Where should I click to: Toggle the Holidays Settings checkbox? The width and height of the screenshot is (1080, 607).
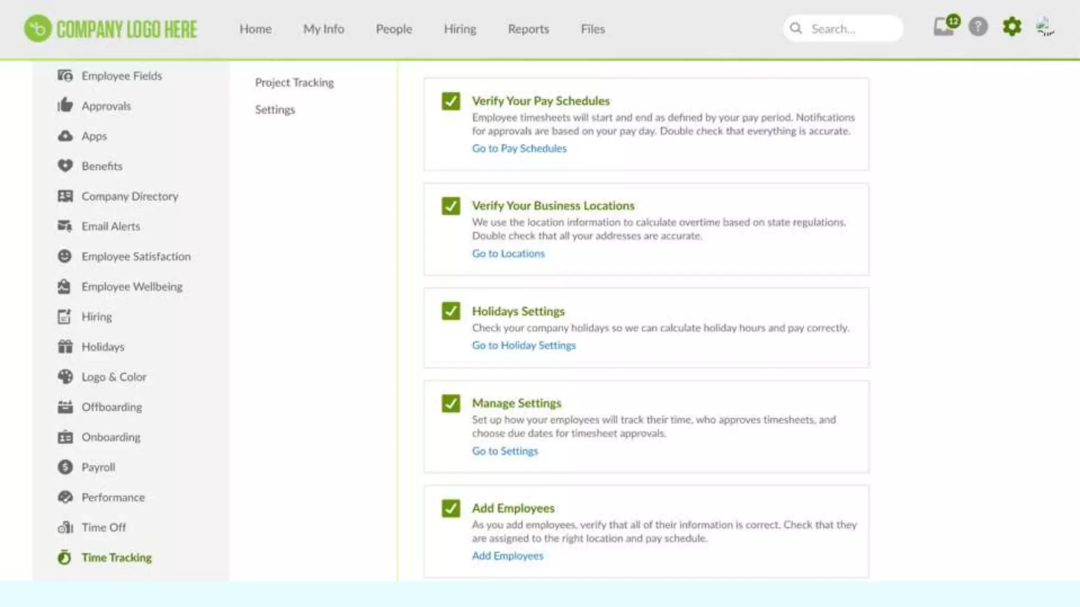[451, 311]
